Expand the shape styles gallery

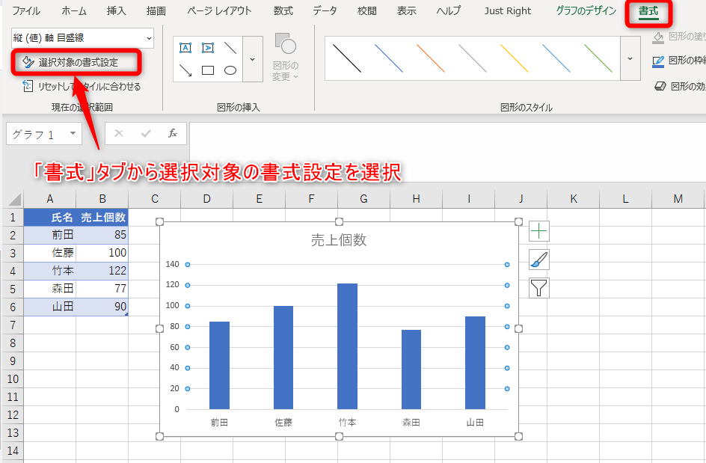click(630, 59)
